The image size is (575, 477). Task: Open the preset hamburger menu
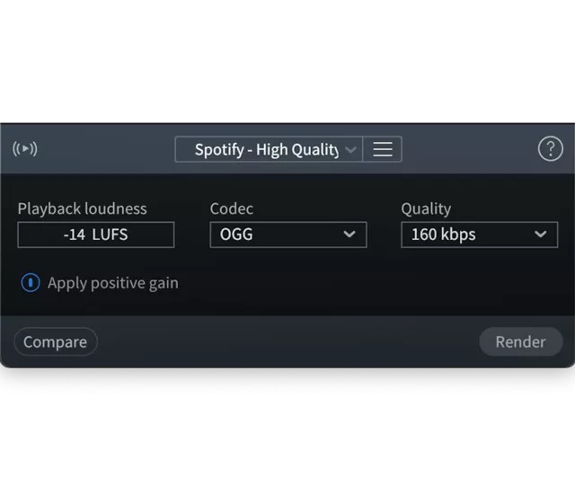383,149
